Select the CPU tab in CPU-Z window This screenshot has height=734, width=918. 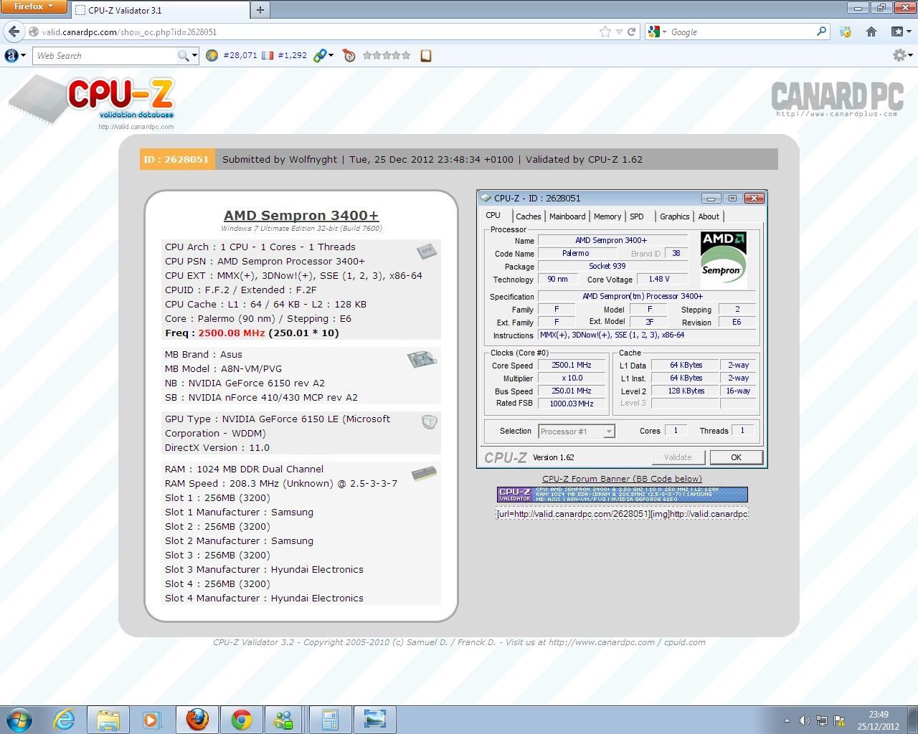pyautogui.click(x=493, y=215)
